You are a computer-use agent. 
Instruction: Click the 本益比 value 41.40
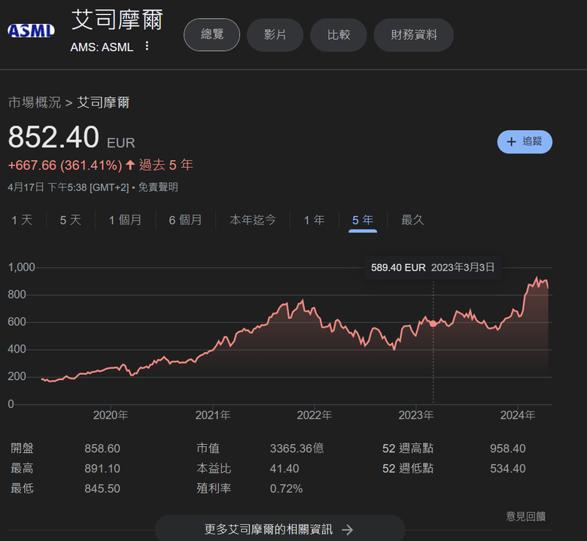coord(284,468)
